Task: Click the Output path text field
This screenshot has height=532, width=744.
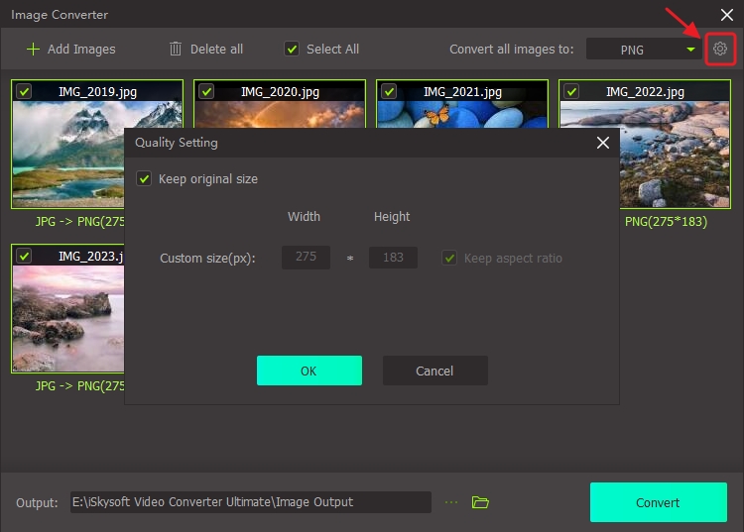Action: click(249, 502)
